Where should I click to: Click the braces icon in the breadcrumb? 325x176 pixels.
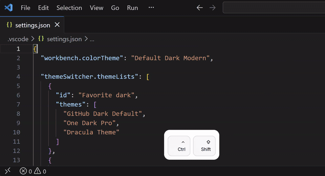(41, 39)
